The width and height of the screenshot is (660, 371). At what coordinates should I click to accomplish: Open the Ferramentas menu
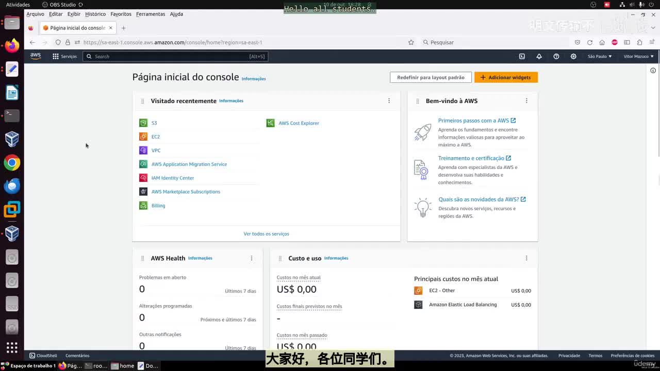click(x=151, y=14)
